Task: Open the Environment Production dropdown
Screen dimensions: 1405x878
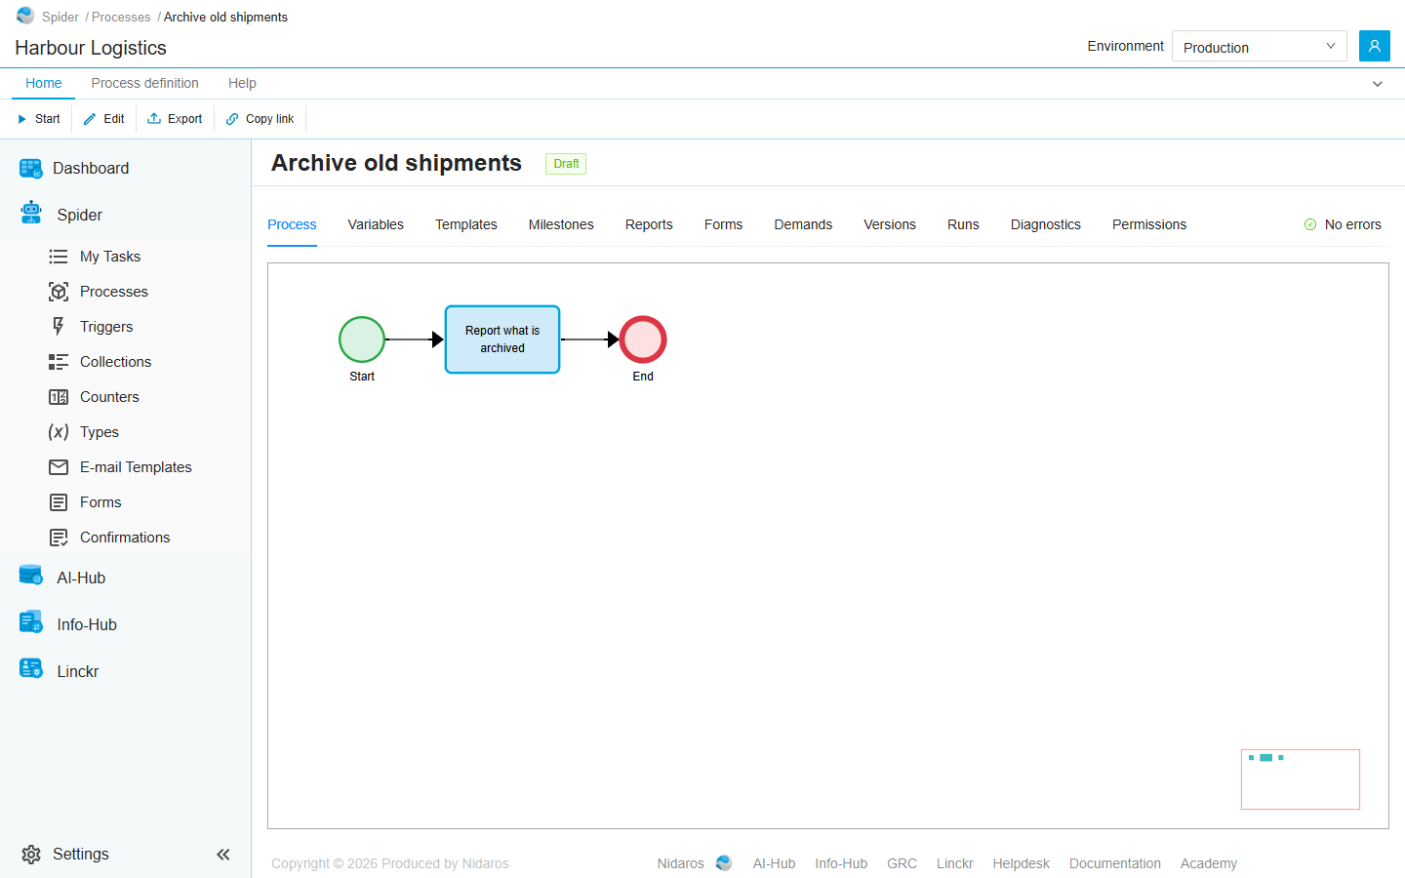Action: (1259, 46)
